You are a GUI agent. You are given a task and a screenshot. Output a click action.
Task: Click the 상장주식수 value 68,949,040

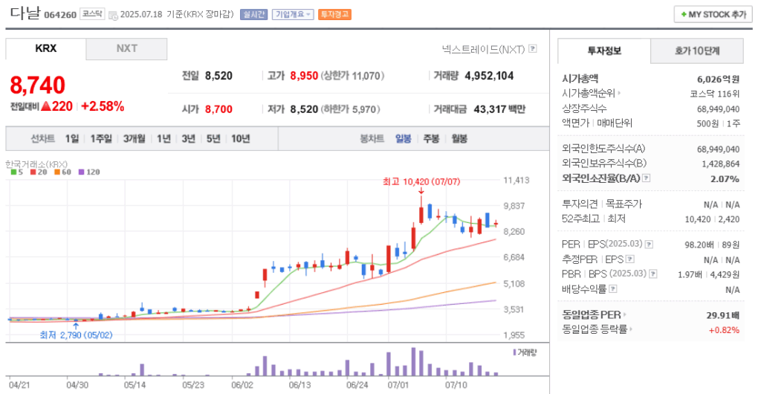click(x=719, y=109)
